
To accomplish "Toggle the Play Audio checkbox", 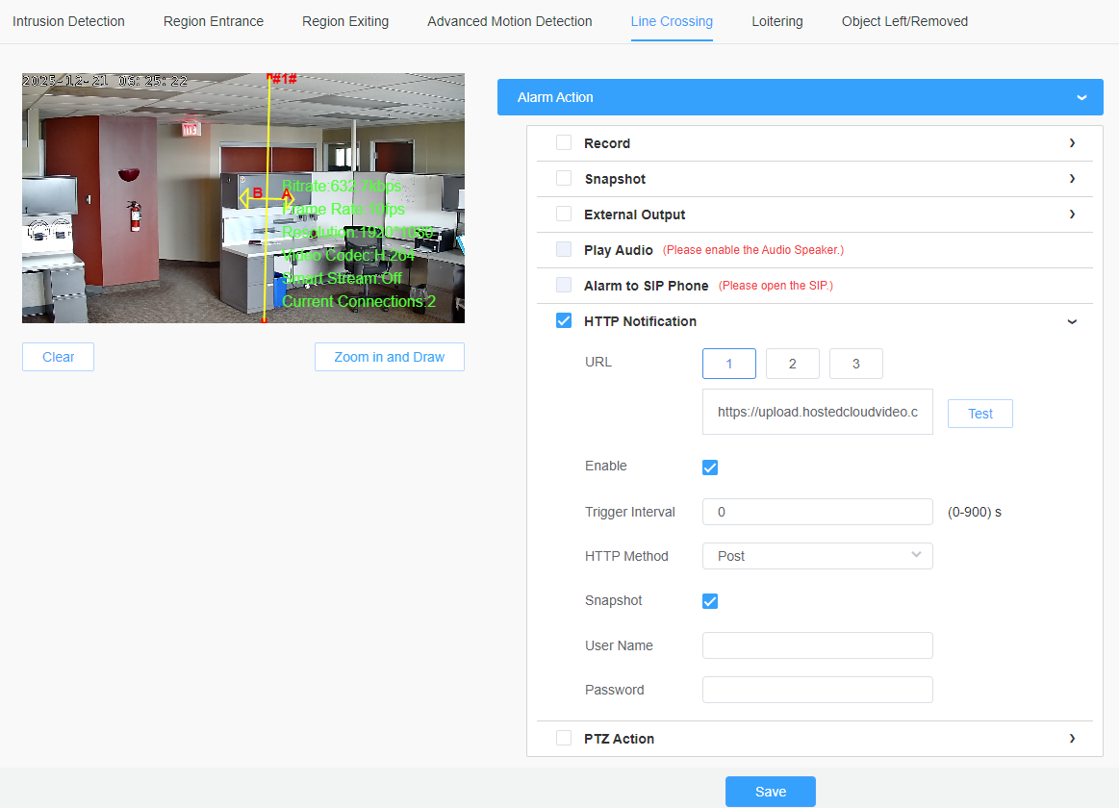I will (564, 249).
